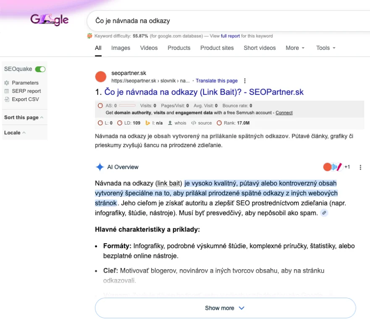Expand the More search filter dropdown

295,48
